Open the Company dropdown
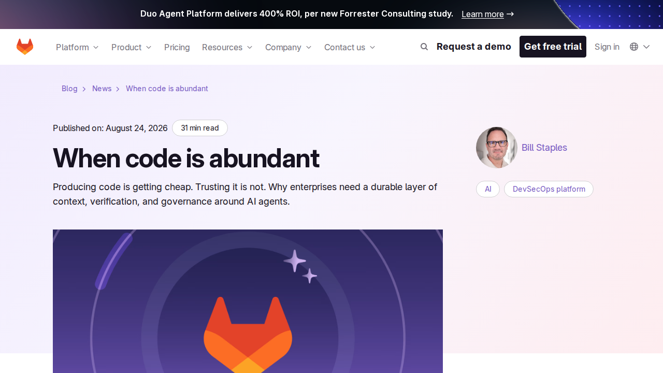Image resolution: width=663 pixels, height=373 pixels. click(x=289, y=47)
